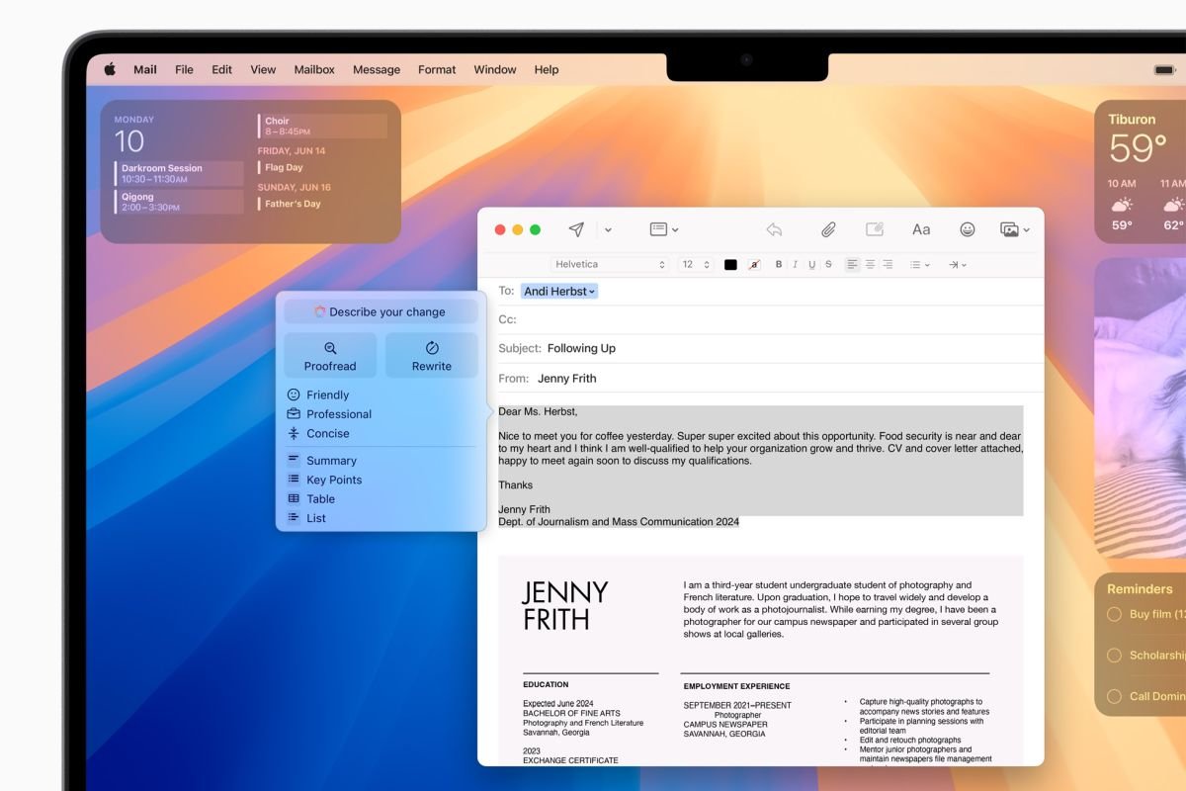Toggle bold formatting
The image size is (1186, 791).
(x=779, y=265)
